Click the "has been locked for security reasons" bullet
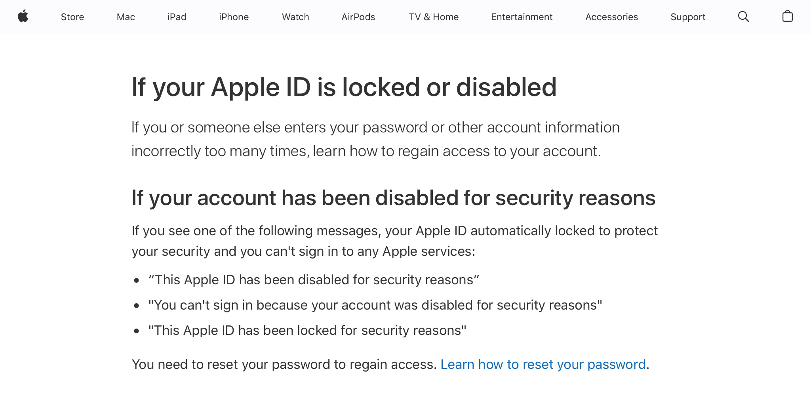Screen dimensions: 811x395 pyautogui.click(x=307, y=331)
